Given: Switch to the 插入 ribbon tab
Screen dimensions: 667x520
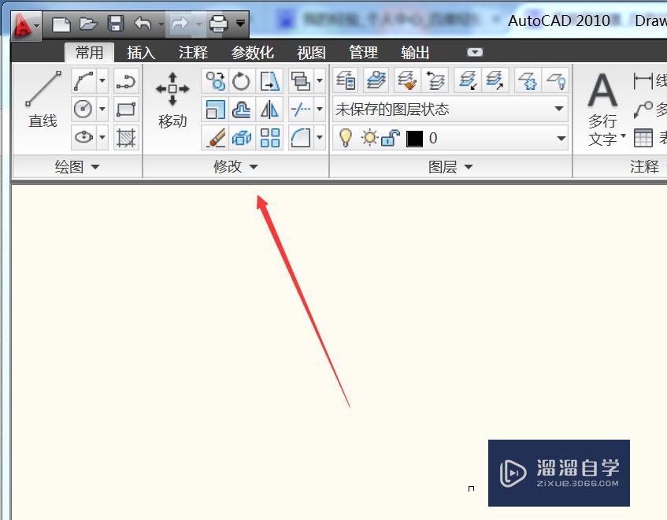Looking at the screenshot, I should point(140,52).
